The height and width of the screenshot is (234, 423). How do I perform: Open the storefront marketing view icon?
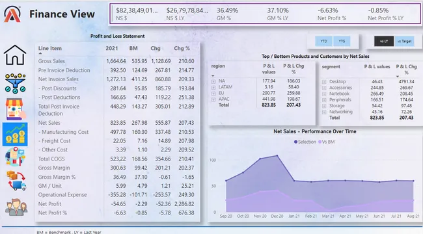[x=15, y=109]
